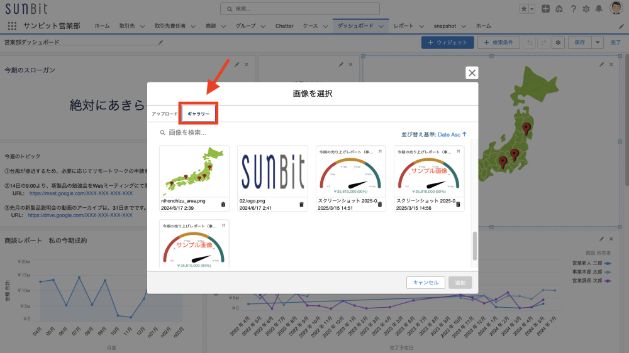Remove the map image widget
The height and width of the screenshot is (353, 629).
[611, 65]
